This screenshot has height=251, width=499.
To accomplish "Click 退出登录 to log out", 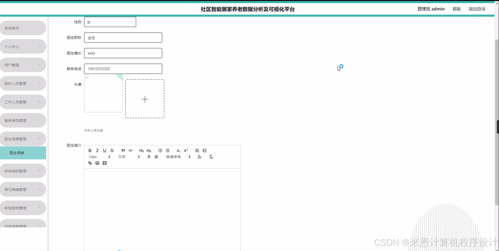I will pos(476,9).
